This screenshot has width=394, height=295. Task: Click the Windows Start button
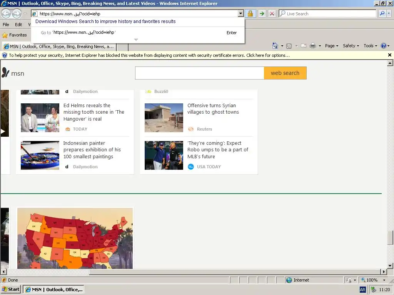10,290
